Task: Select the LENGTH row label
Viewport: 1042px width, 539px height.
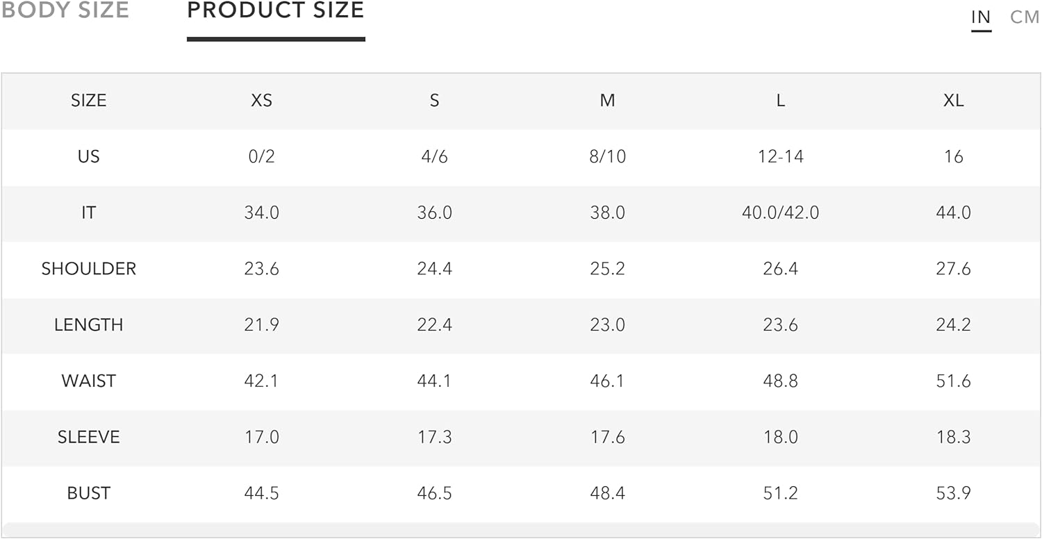Action: tap(88, 325)
